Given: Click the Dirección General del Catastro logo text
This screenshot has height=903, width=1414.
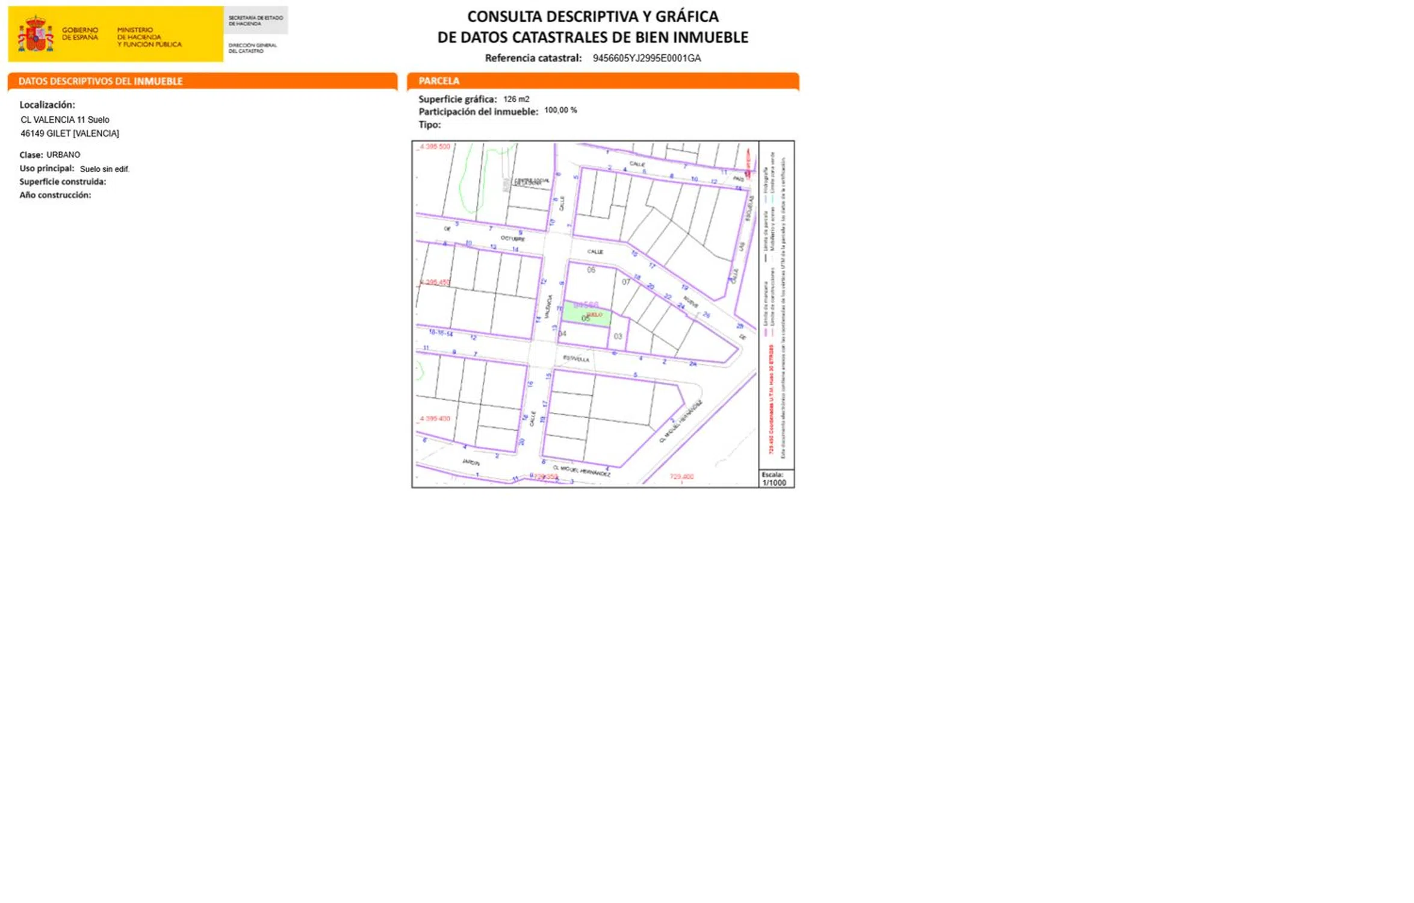Looking at the screenshot, I should coord(252,48).
